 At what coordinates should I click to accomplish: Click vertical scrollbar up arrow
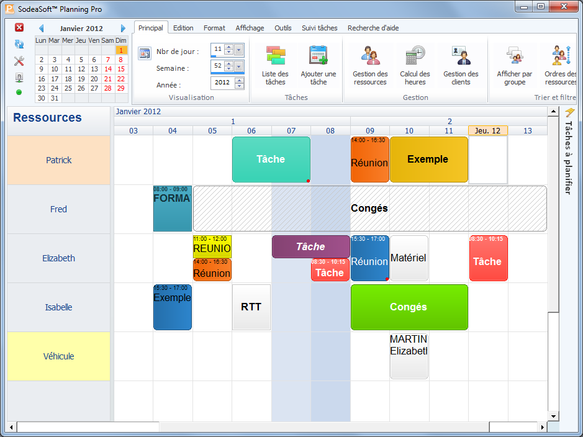coord(553,111)
